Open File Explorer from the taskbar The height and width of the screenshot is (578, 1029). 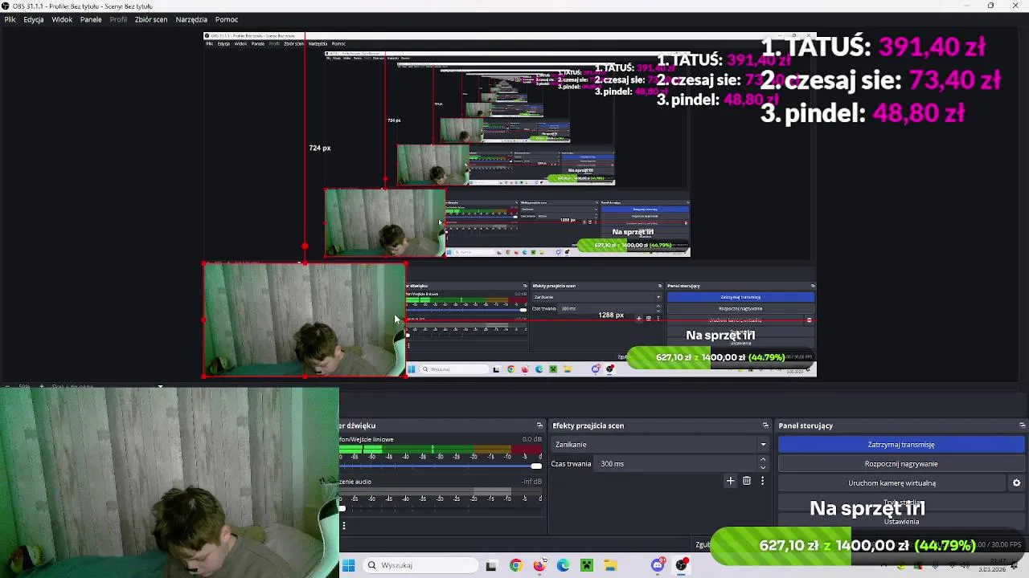point(610,565)
